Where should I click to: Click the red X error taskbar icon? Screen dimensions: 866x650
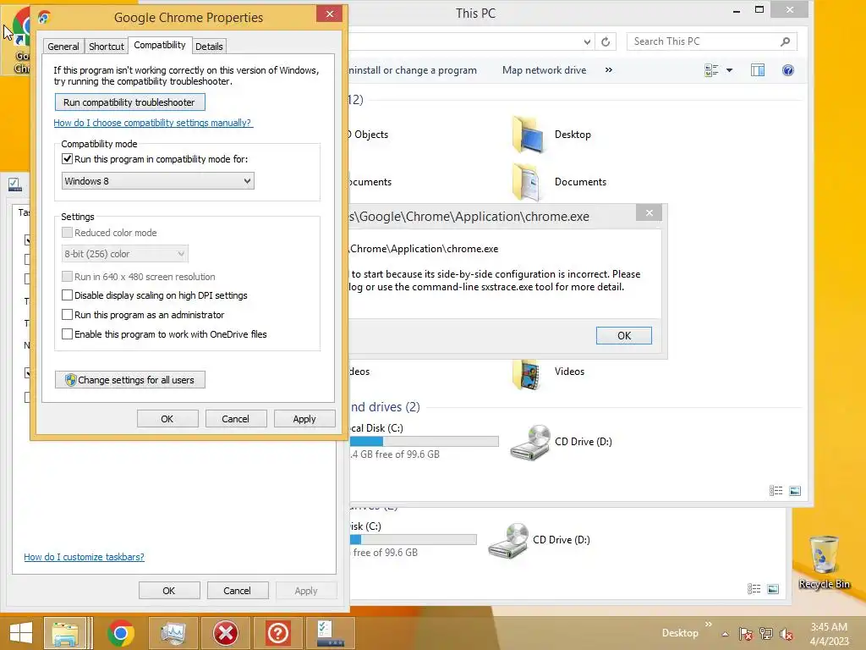pyautogui.click(x=225, y=633)
